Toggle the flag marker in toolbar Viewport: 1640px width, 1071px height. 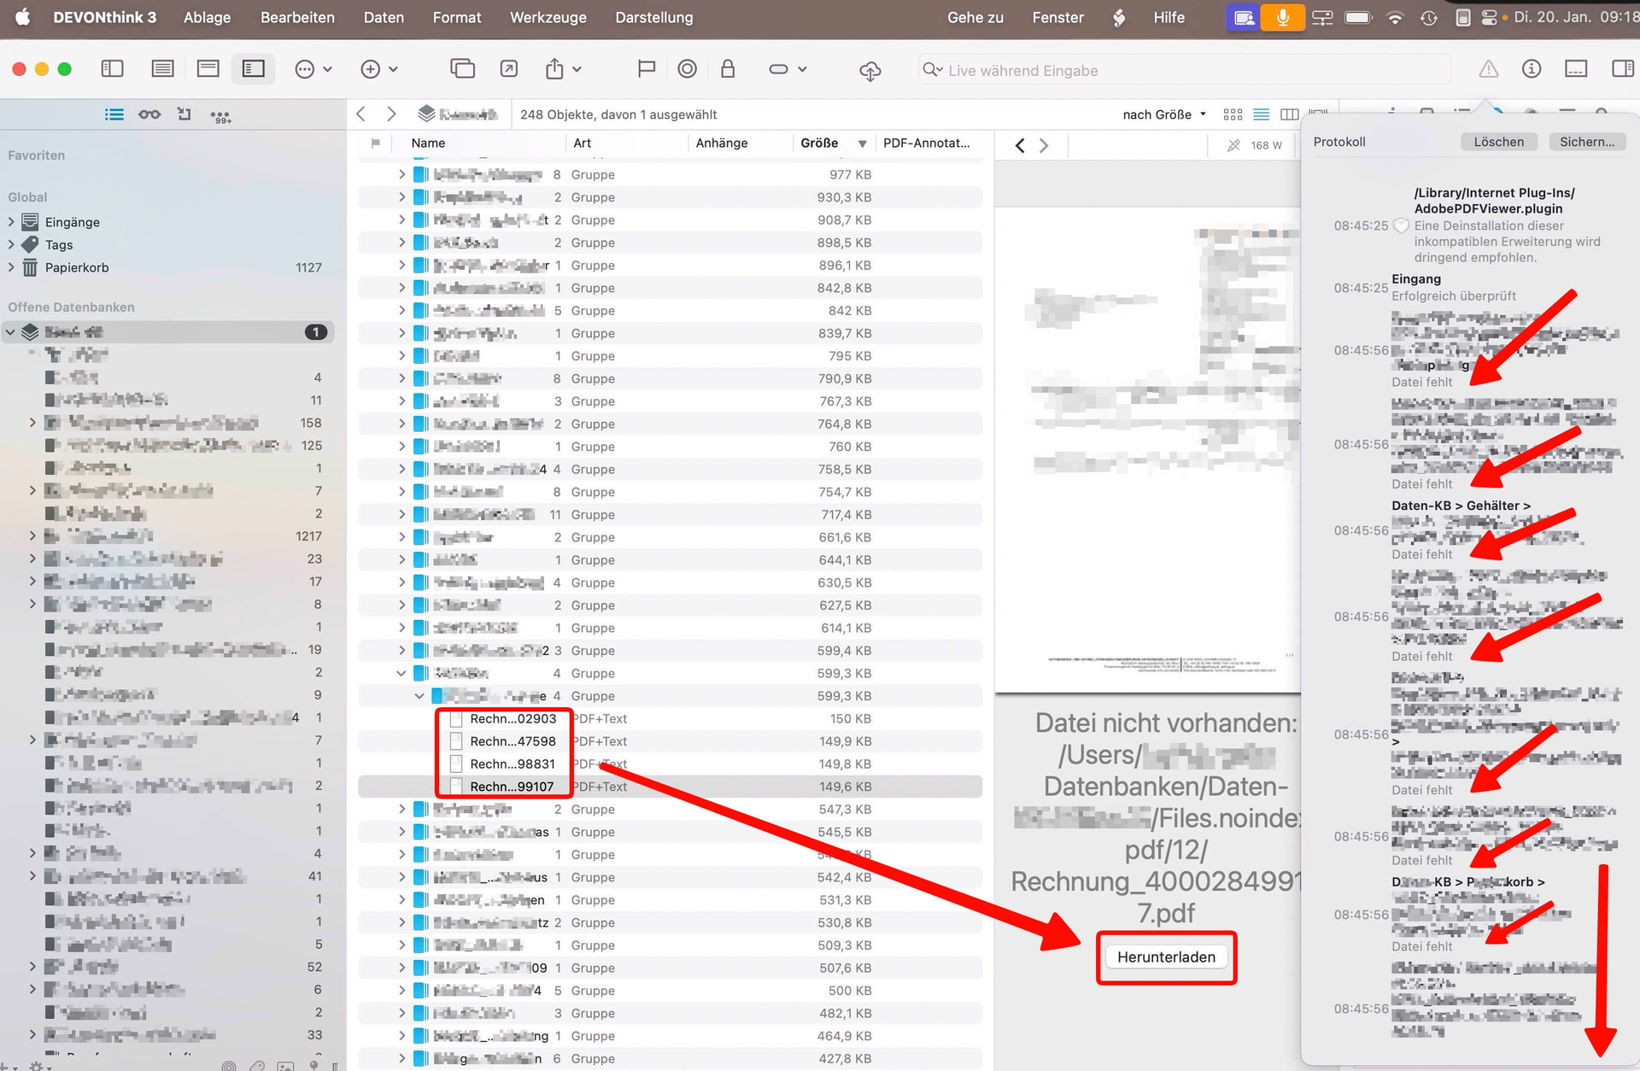646,69
